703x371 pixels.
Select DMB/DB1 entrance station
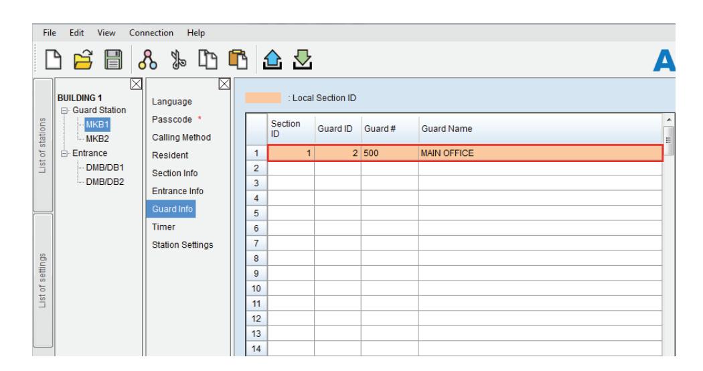(105, 167)
